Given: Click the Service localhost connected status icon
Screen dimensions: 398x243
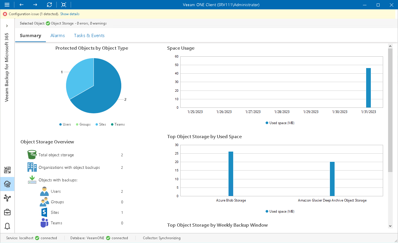Looking at the screenshot, I should 37,238.
